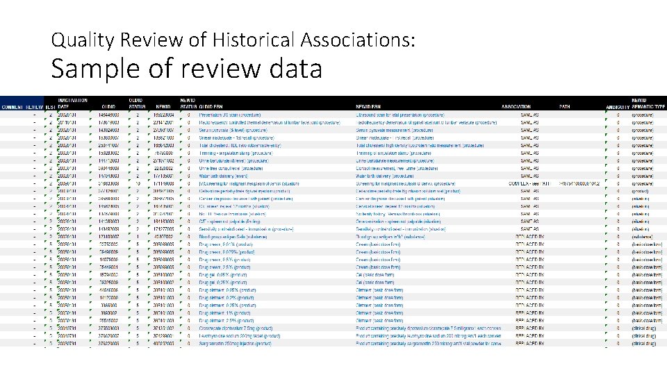Viewport: 667px width, 375px height.
Task: Click the PATH column header
Action: coord(564,107)
